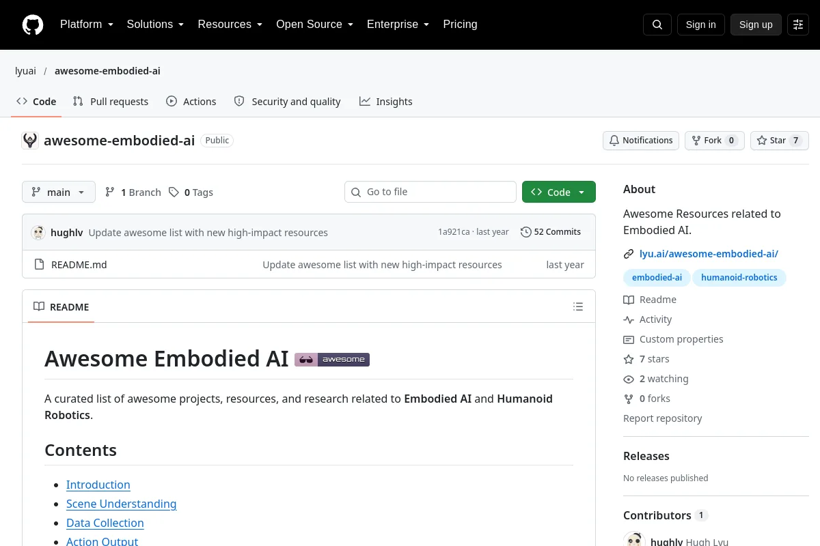Viewport: 820px width, 546px height.
Task: Open the README outline list icon
Action: click(x=578, y=306)
